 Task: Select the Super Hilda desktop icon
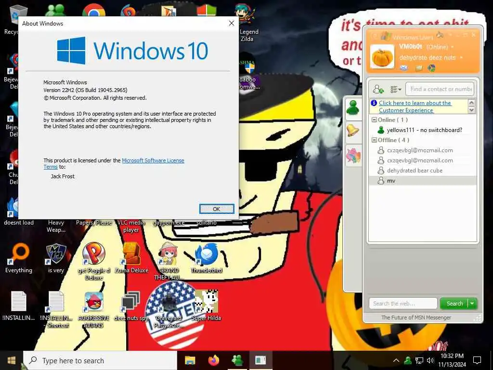pos(207,305)
